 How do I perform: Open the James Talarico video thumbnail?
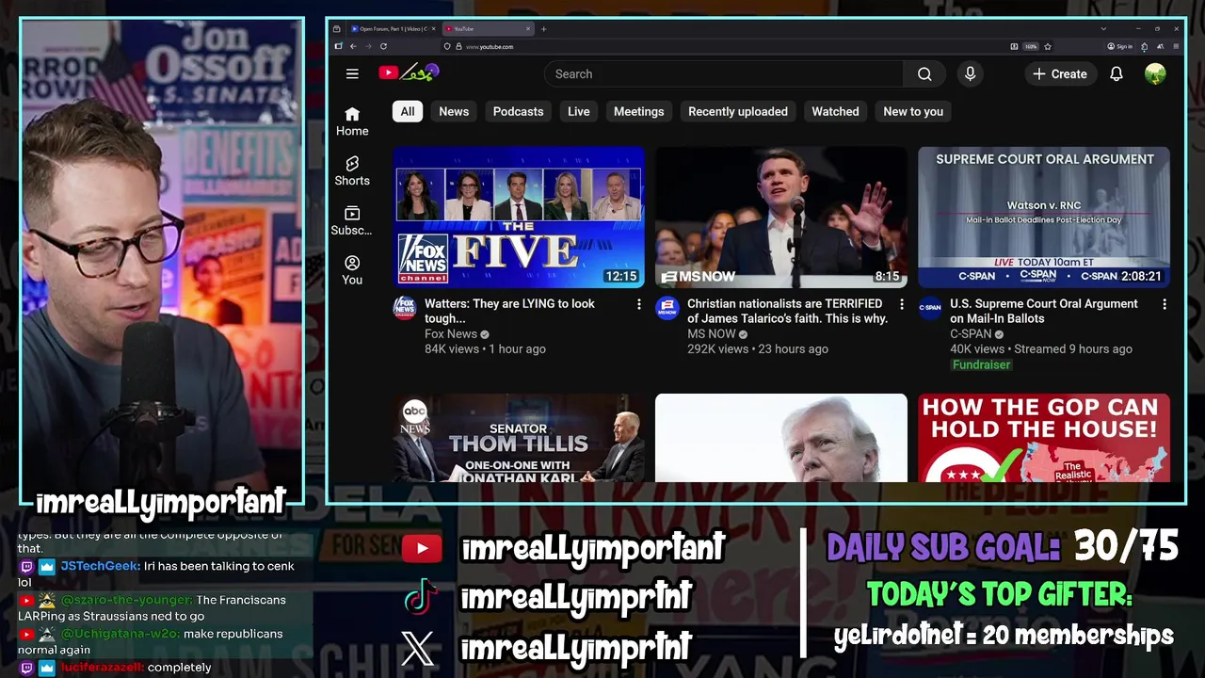[781, 217]
